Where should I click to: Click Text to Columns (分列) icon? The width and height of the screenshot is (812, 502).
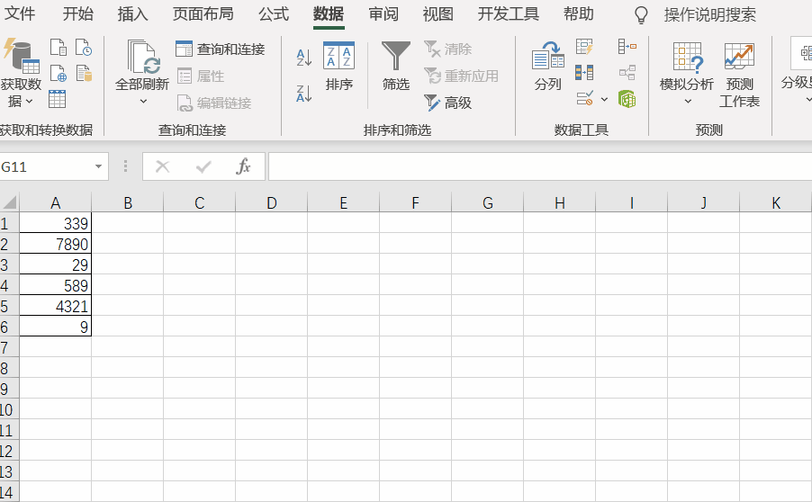tap(548, 56)
